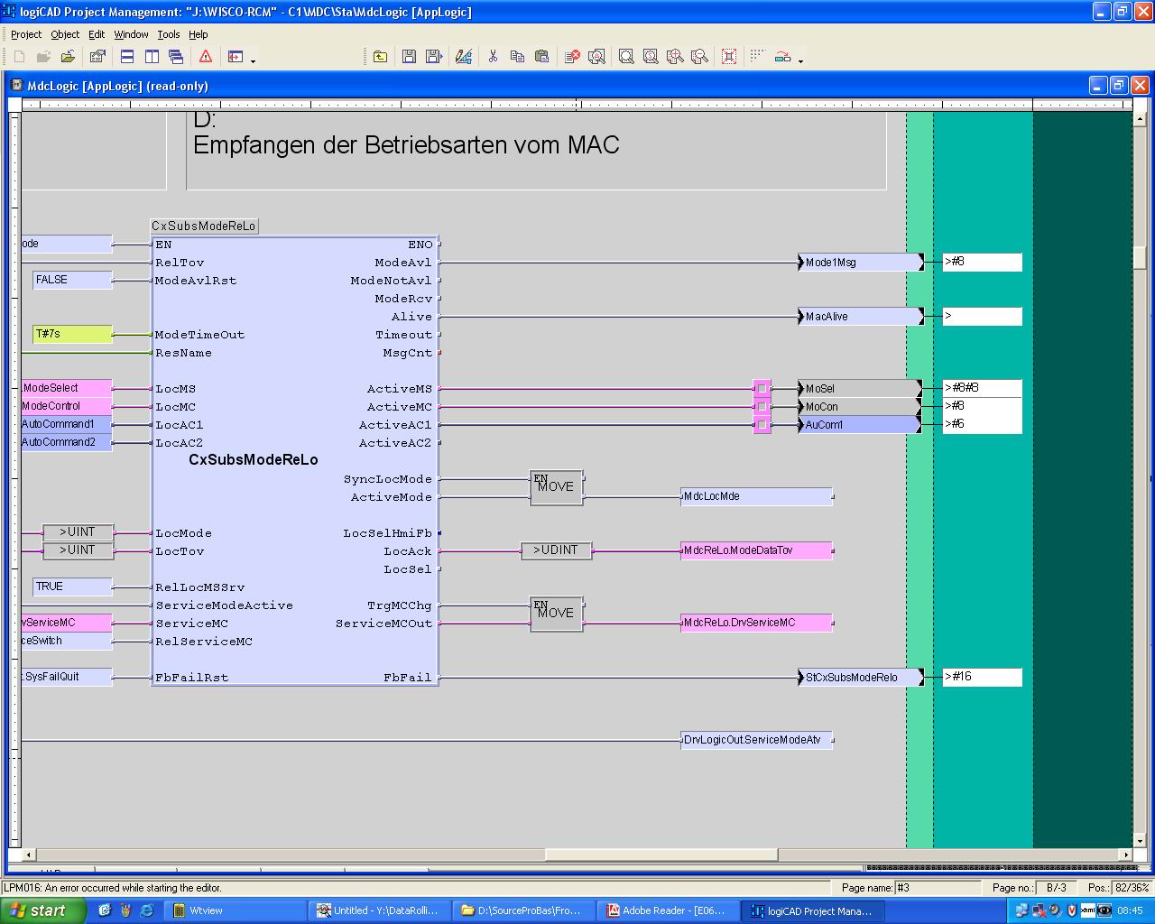Screen dimensions: 1155x924
Task: Expand dropdown arrow at the right toolbar end
Action: point(801,60)
